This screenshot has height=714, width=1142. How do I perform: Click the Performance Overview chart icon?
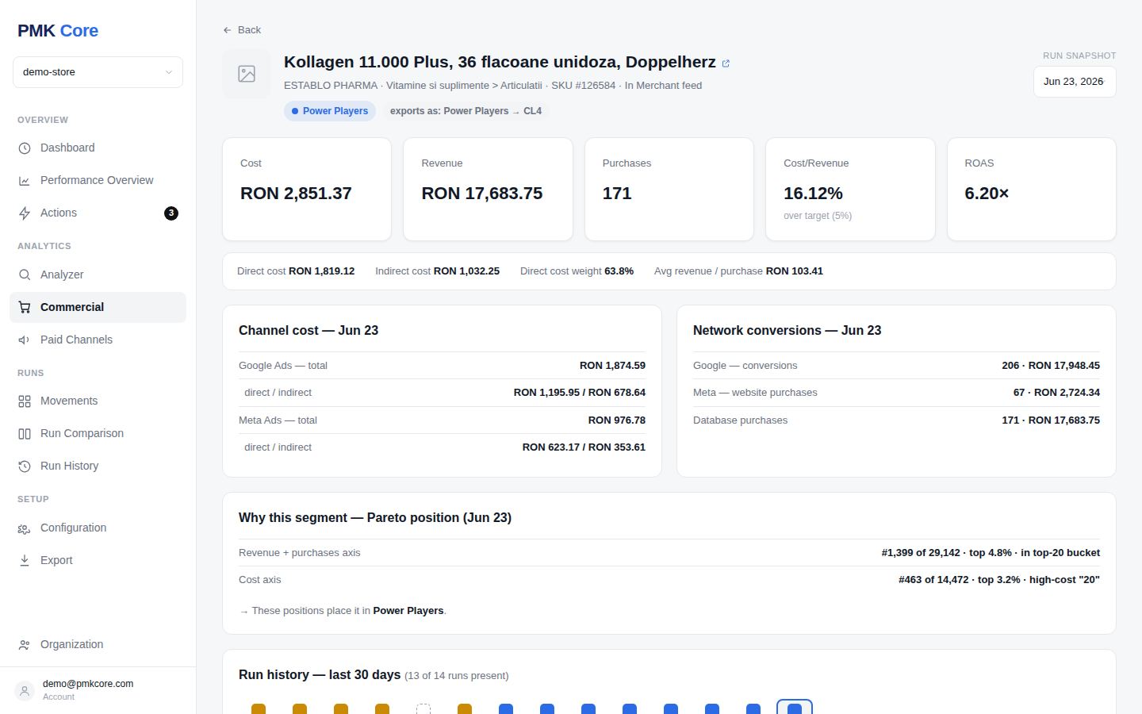[x=25, y=181]
